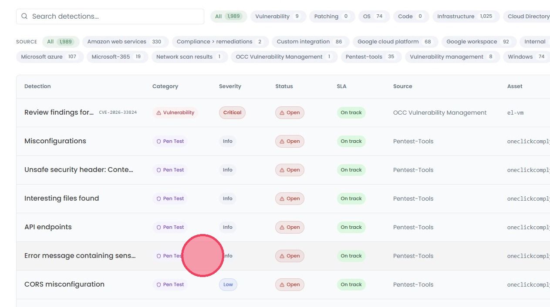
Task: Sort by the Asset column header
Action: 515,86
